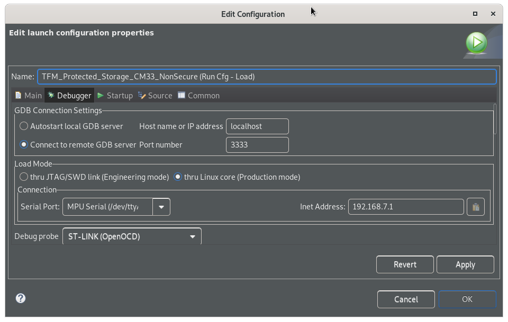
Task: Expand the Serial Port dropdown arrow
Action: (161, 207)
